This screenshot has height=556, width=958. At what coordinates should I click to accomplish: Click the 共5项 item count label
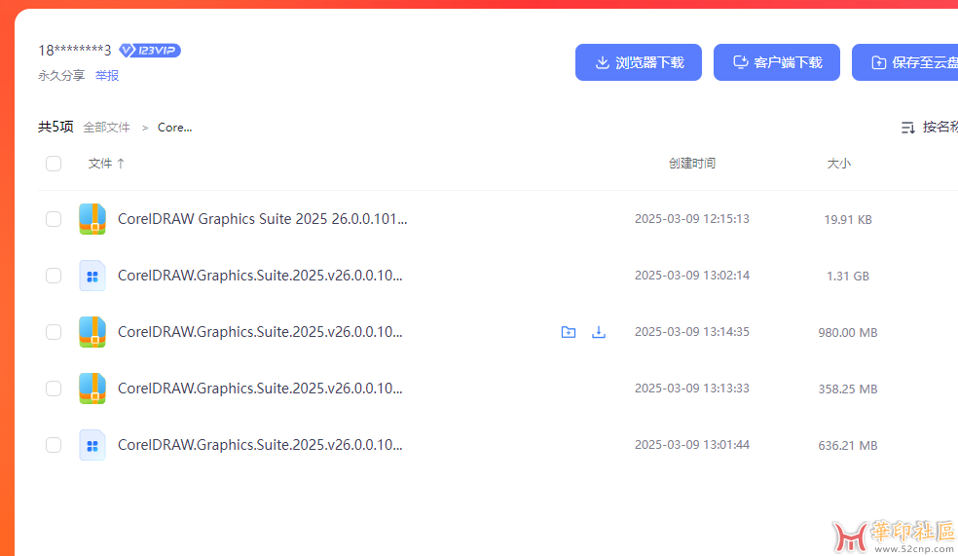pos(55,127)
